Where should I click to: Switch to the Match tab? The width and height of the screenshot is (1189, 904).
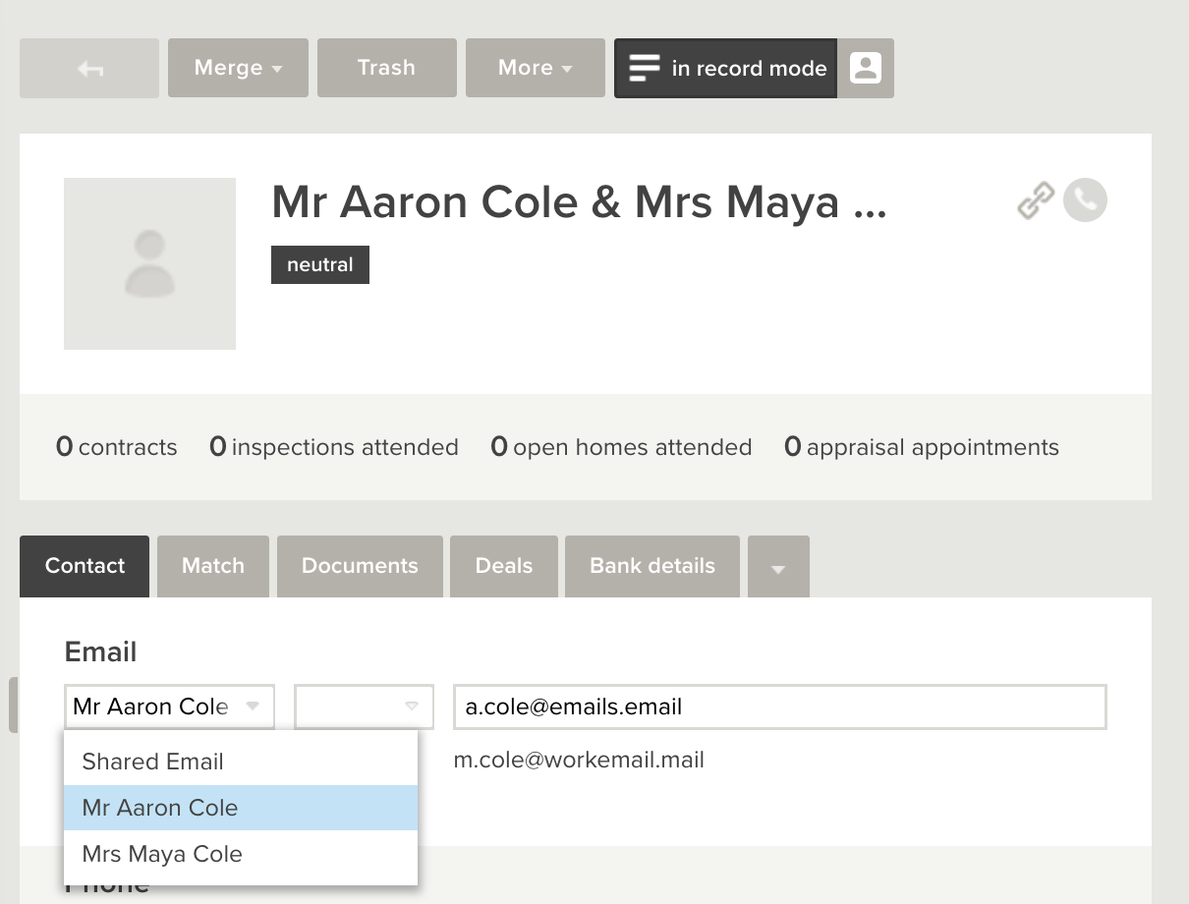[213, 566]
